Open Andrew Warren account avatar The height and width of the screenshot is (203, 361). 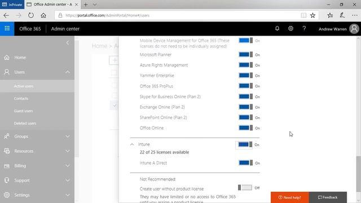click(354, 29)
